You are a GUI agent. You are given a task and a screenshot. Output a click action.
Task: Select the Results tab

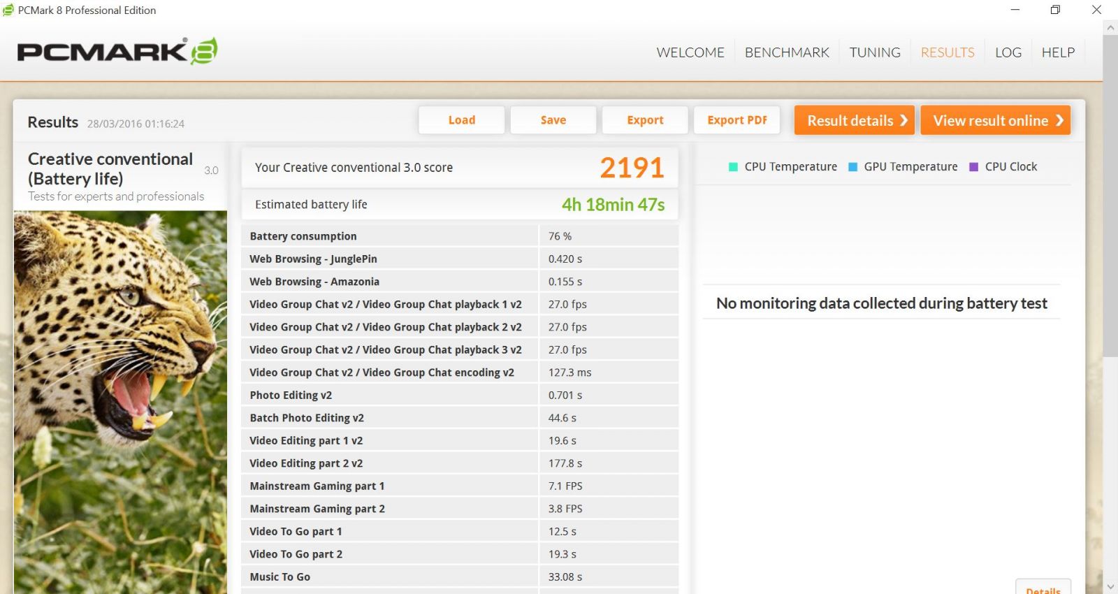pyautogui.click(x=947, y=52)
